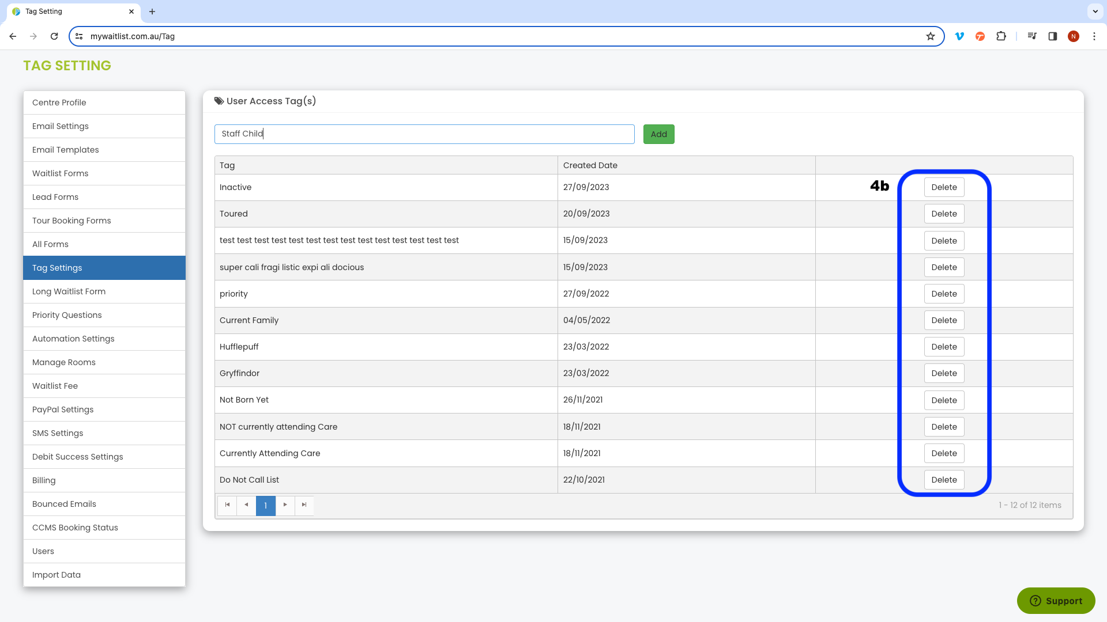The width and height of the screenshot is (1107, 622).
Task: View site information icon in address bar
Action: click(80, 36)
